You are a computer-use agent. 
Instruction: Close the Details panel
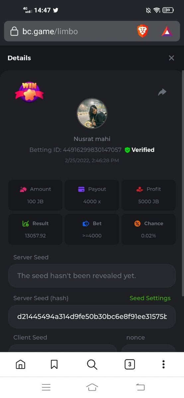click(x=171, y=58)
